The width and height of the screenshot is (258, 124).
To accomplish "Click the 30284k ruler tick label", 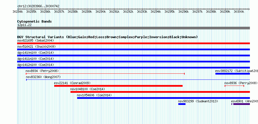I will pos(18,12).
